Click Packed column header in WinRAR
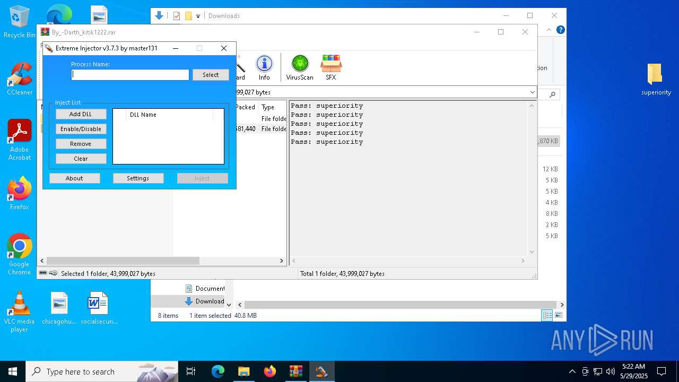This screenshot has height=382, width=679. point(247,107)
